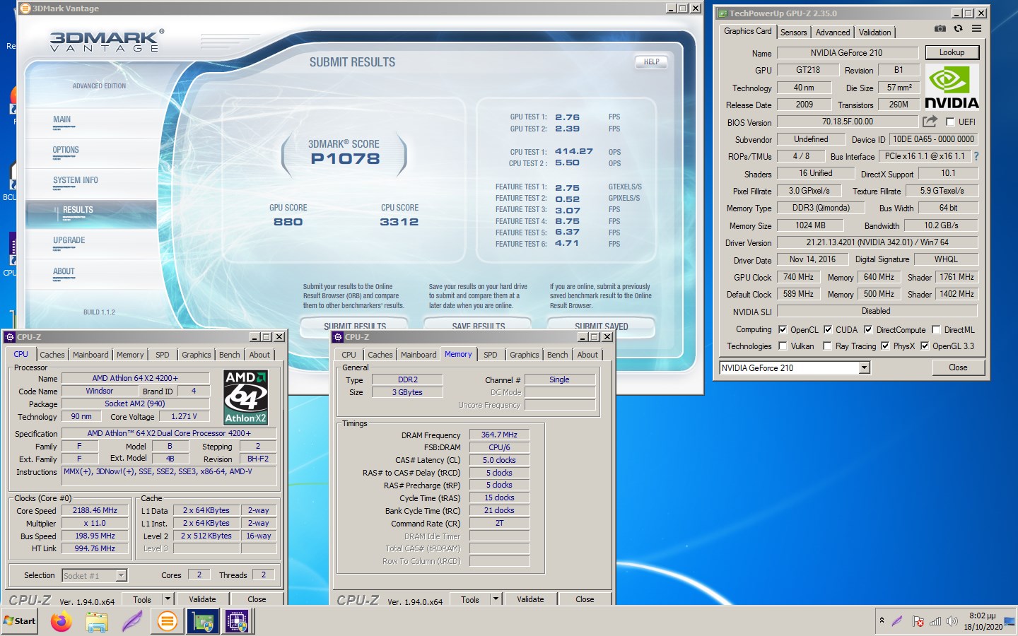This screenshot has height=636, width=1018.
Task: Open Validation tab in GPU-Z
Action: tap(874, 33)
